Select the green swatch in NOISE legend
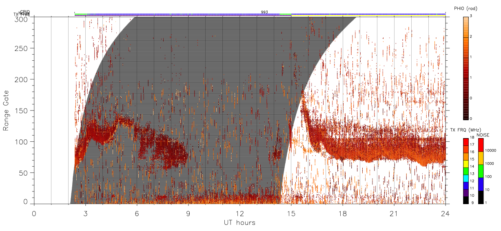 click(481, 171)
